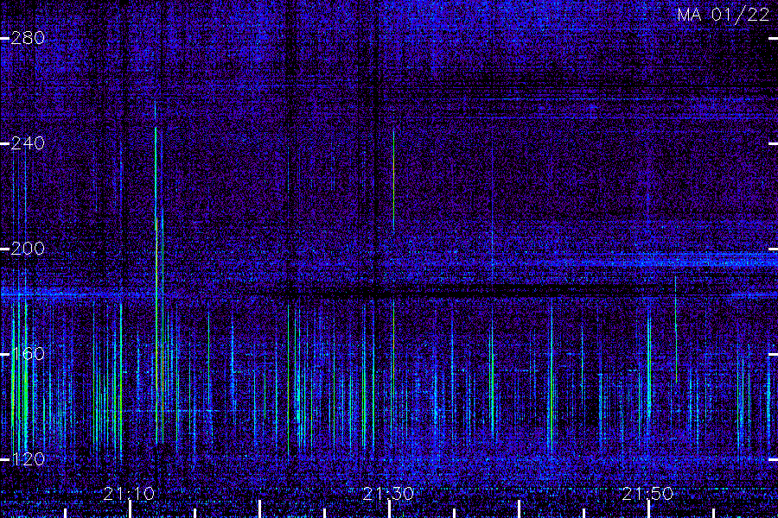Click the 160 frequency axis label
778x518 pixels.
28,354
